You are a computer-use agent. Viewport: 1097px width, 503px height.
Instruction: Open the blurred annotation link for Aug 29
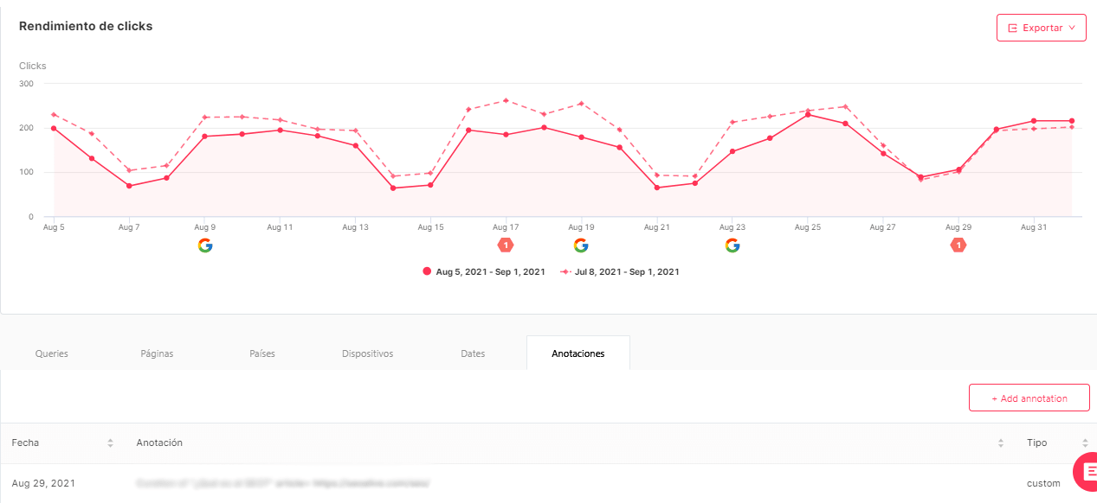tap(281, 483)
